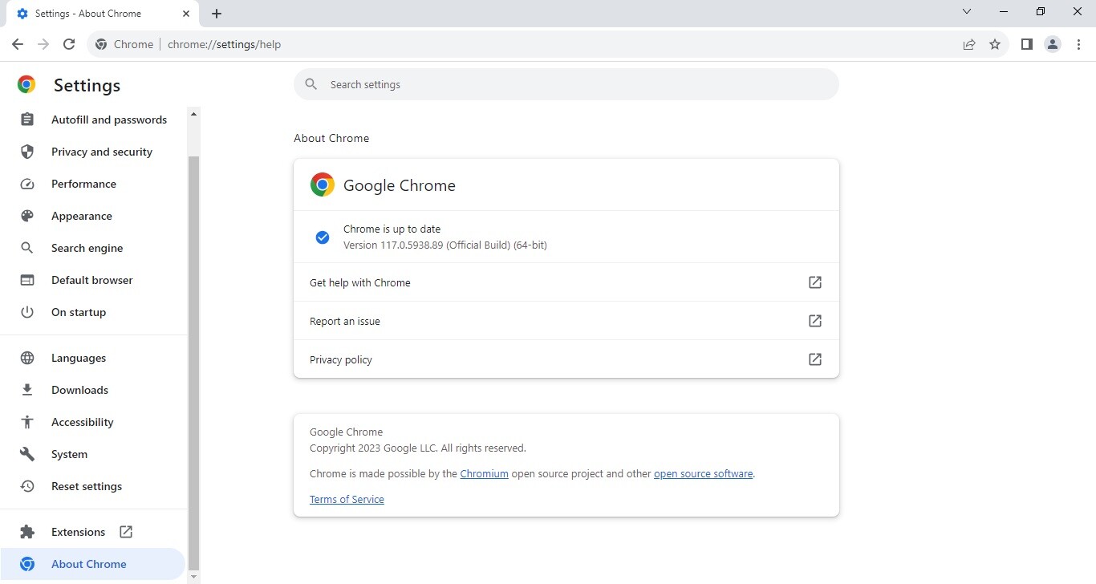Open the profile avatar icon

click(x=1053, y=44)
